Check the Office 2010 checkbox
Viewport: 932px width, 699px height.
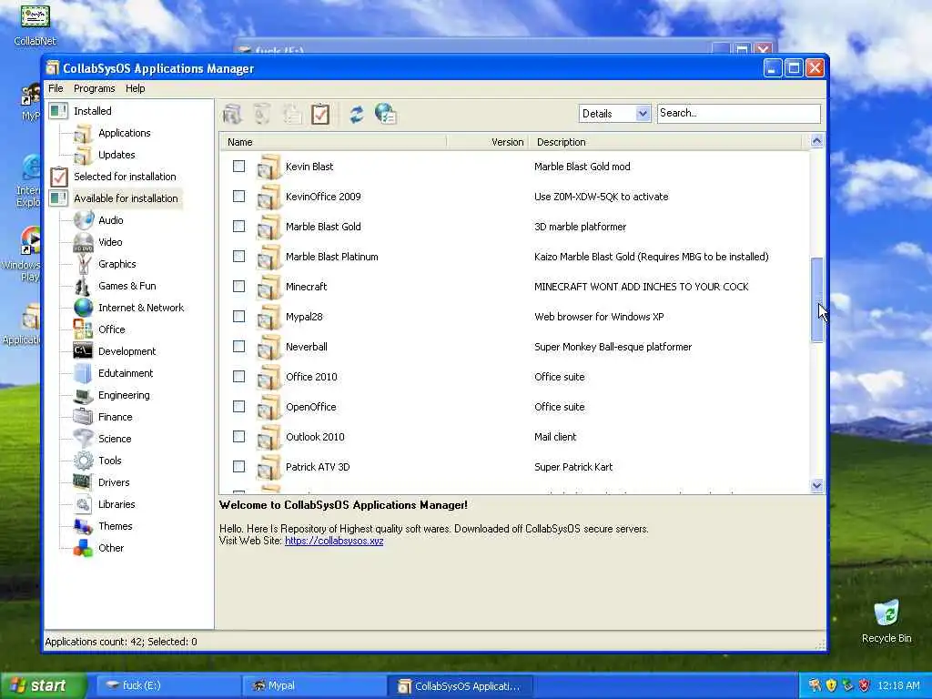tap(239, 376)
